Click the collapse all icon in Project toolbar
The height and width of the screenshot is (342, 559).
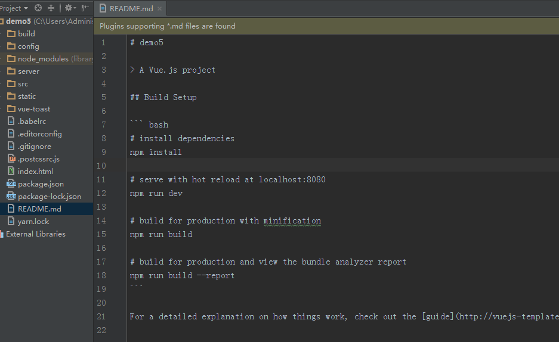(x=51, y=8)
